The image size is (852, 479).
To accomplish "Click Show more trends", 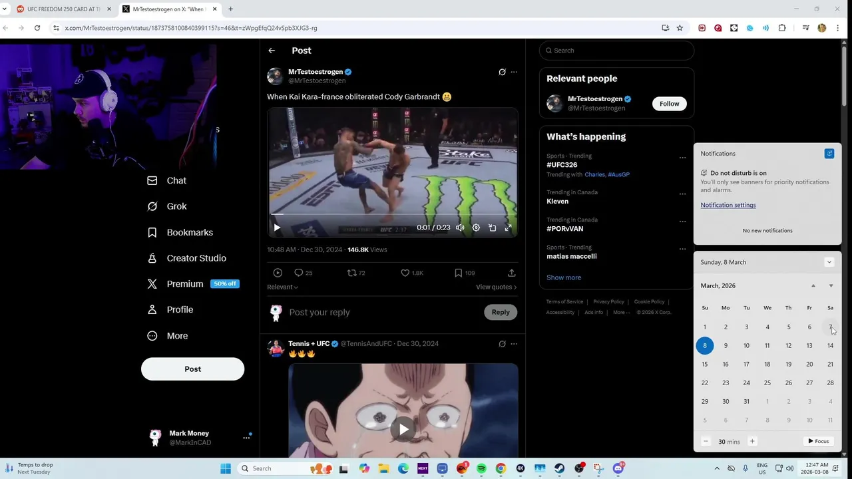I will (564, 277).
